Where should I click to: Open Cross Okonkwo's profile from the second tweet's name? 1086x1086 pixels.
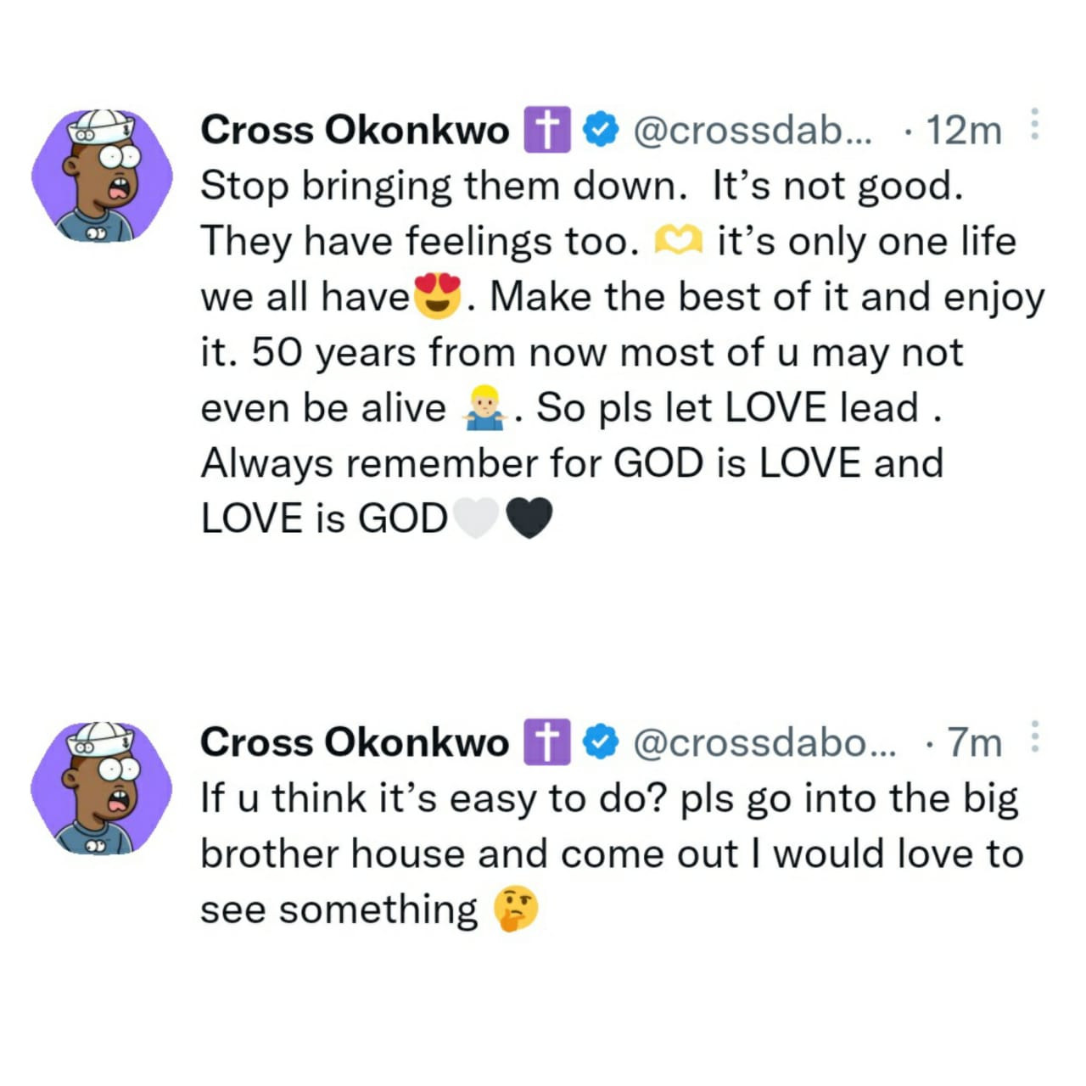click(355, 742)
